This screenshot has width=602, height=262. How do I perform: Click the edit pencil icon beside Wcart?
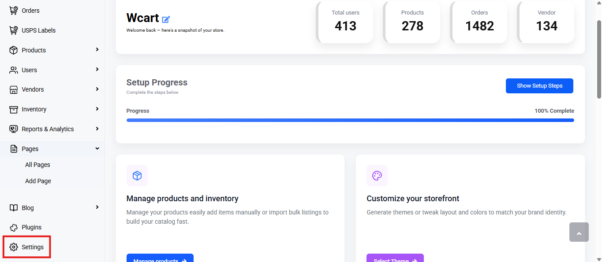[166, 19]
